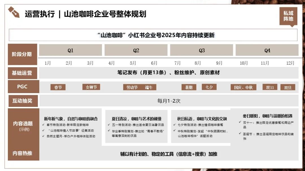Viewport: 305px width, 171px height.
Task: Click the bullet 自然主题月-举办户外咖啡体验活动
Action: (71, 136)
